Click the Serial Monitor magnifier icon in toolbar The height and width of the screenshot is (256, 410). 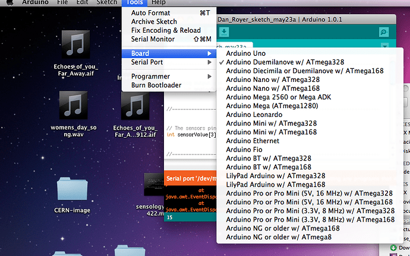tap(384, 32)
